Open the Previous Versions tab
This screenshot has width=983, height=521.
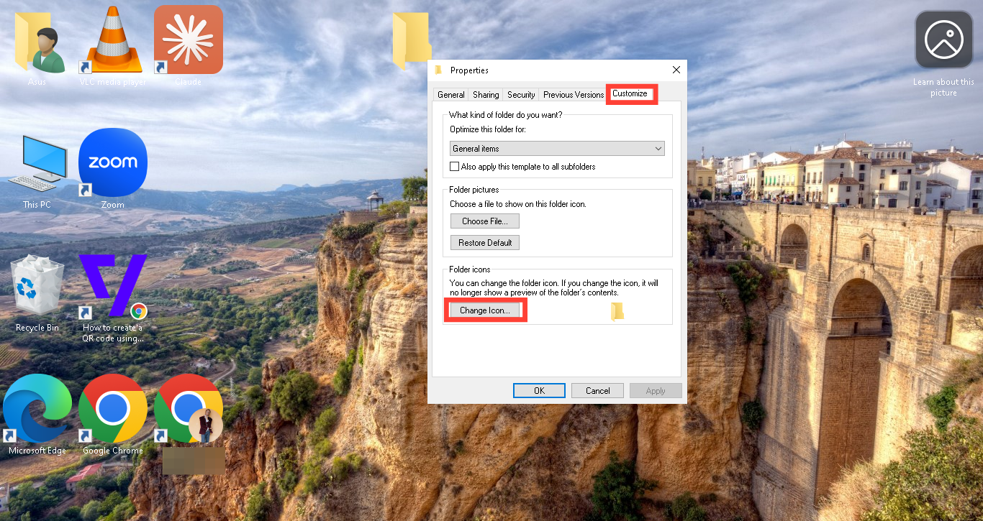tap(574, 95)
